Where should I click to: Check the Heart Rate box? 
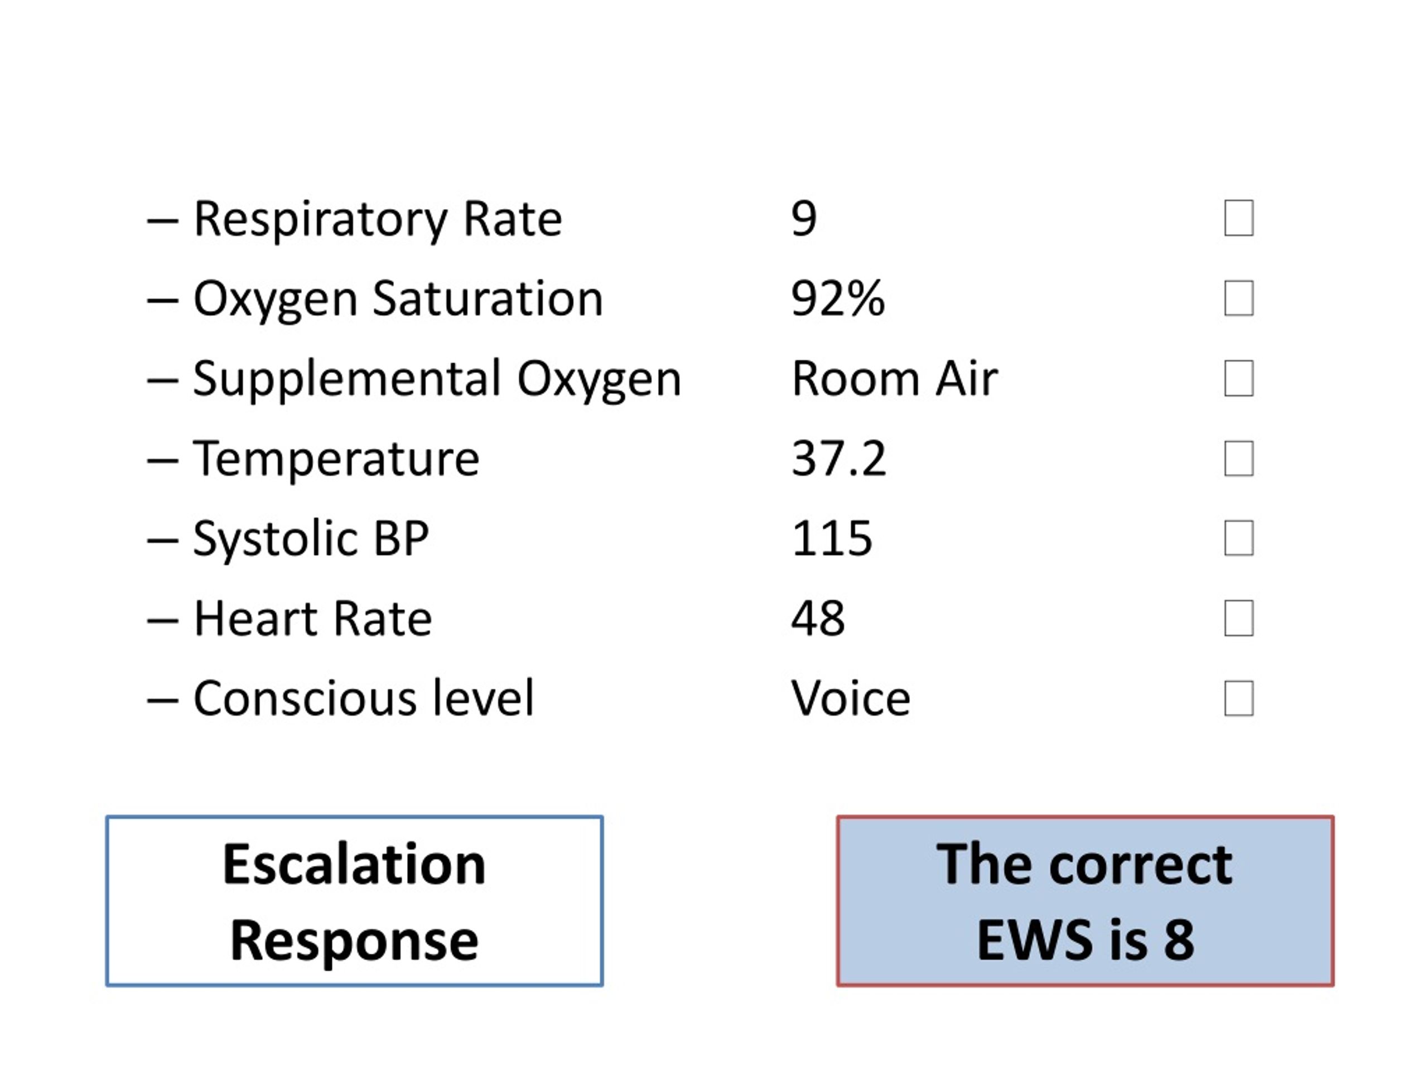click(1239, 619)
